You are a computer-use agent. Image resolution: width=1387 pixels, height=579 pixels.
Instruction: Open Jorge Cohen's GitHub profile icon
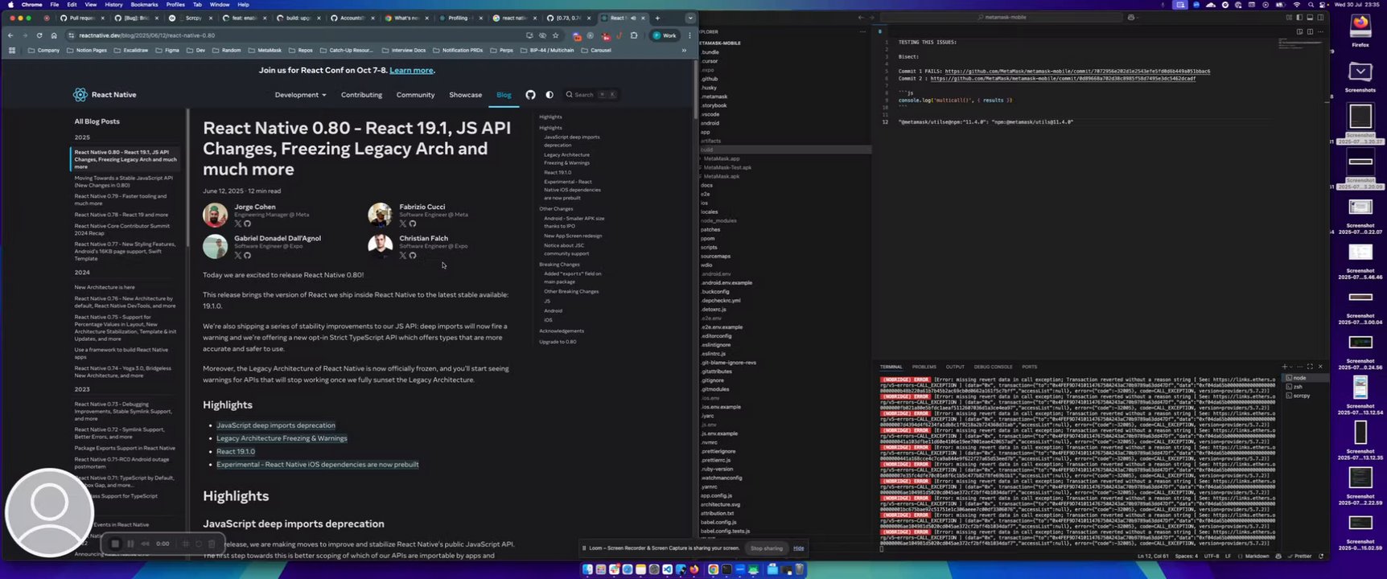coord(247,224)
